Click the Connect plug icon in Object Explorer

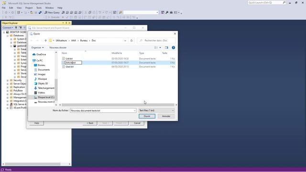pos(16,28)
